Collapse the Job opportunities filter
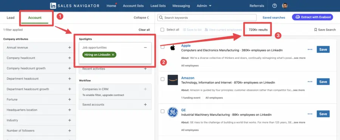 145,48
